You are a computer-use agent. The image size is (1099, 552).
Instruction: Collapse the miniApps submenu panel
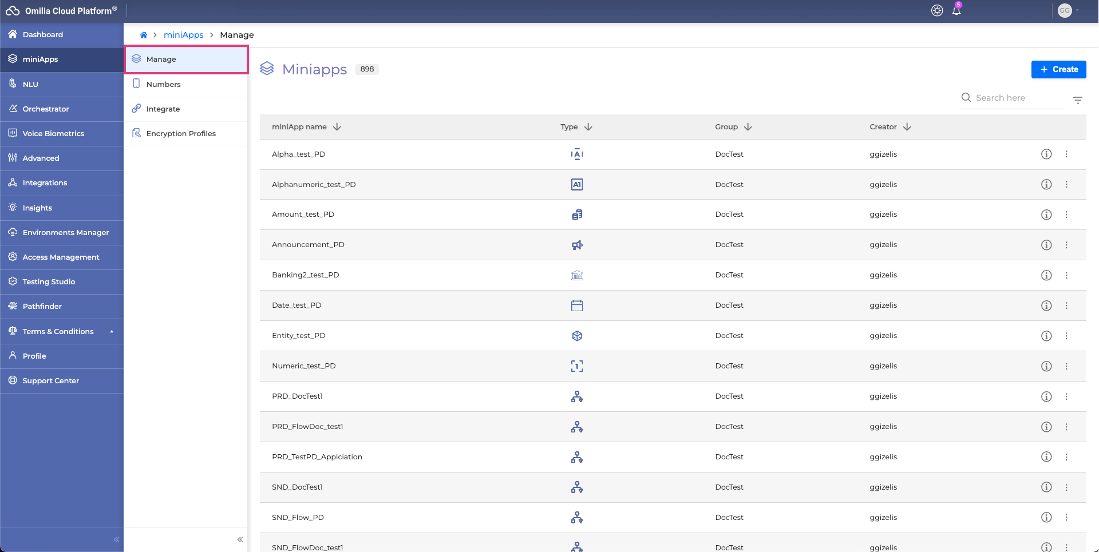[x=240, y=539]
